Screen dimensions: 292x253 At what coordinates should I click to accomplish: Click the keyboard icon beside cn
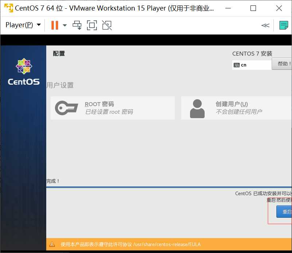[x=237, y=65]
